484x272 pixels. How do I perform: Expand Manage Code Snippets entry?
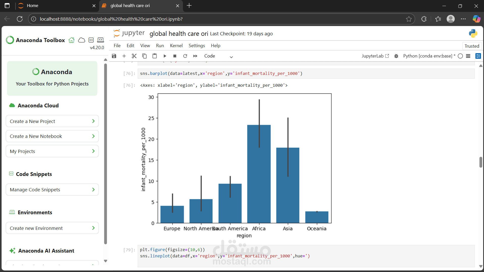pos(52,190)
